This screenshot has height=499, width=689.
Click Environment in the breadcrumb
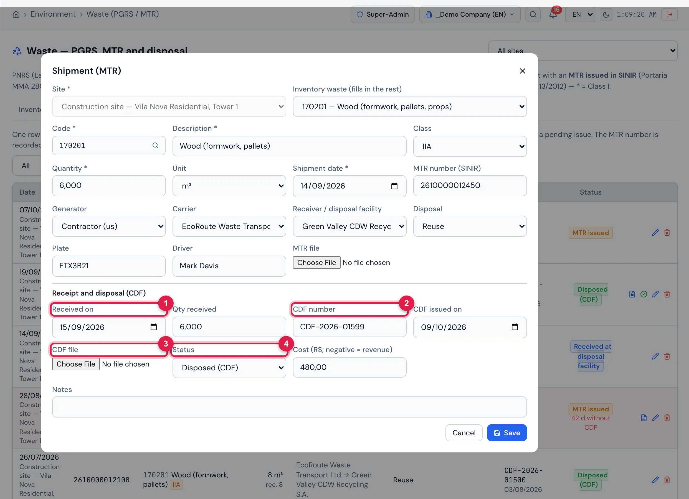53,14
